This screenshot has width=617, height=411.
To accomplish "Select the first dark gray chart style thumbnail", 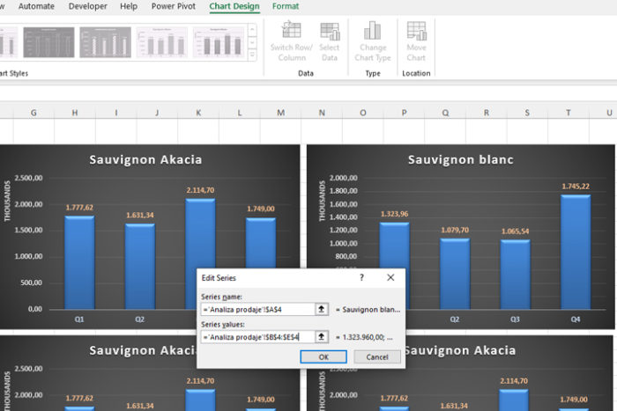I will (x=48, y=42).
